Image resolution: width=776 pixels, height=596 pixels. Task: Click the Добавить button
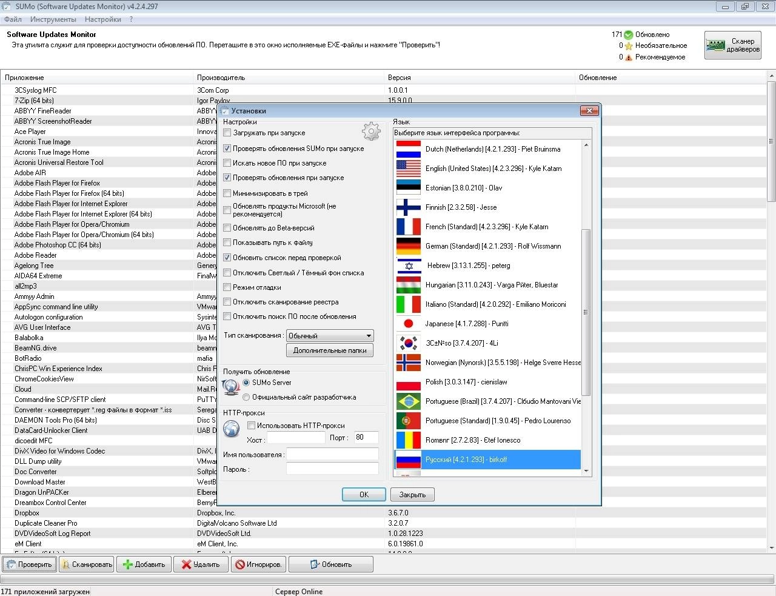(x=144, y=564)
